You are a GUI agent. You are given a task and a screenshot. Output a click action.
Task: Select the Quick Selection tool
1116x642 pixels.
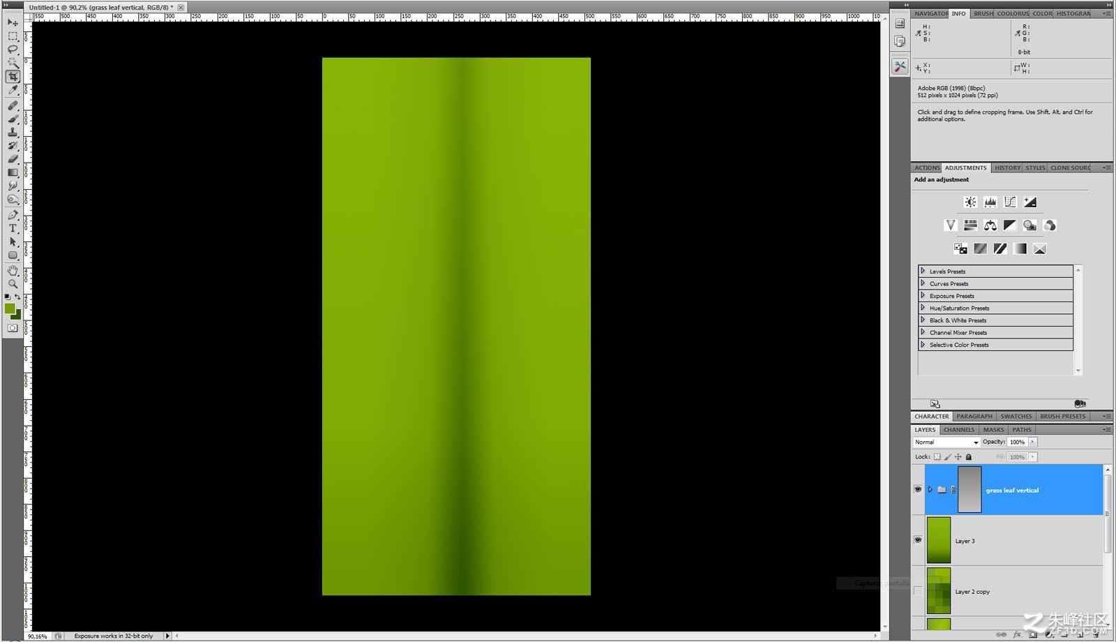pos(13,63)
